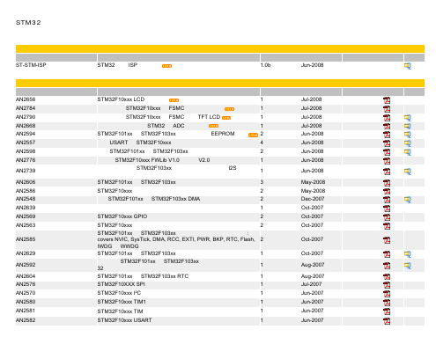Click the download icon for AN2548

pos(407,200)
